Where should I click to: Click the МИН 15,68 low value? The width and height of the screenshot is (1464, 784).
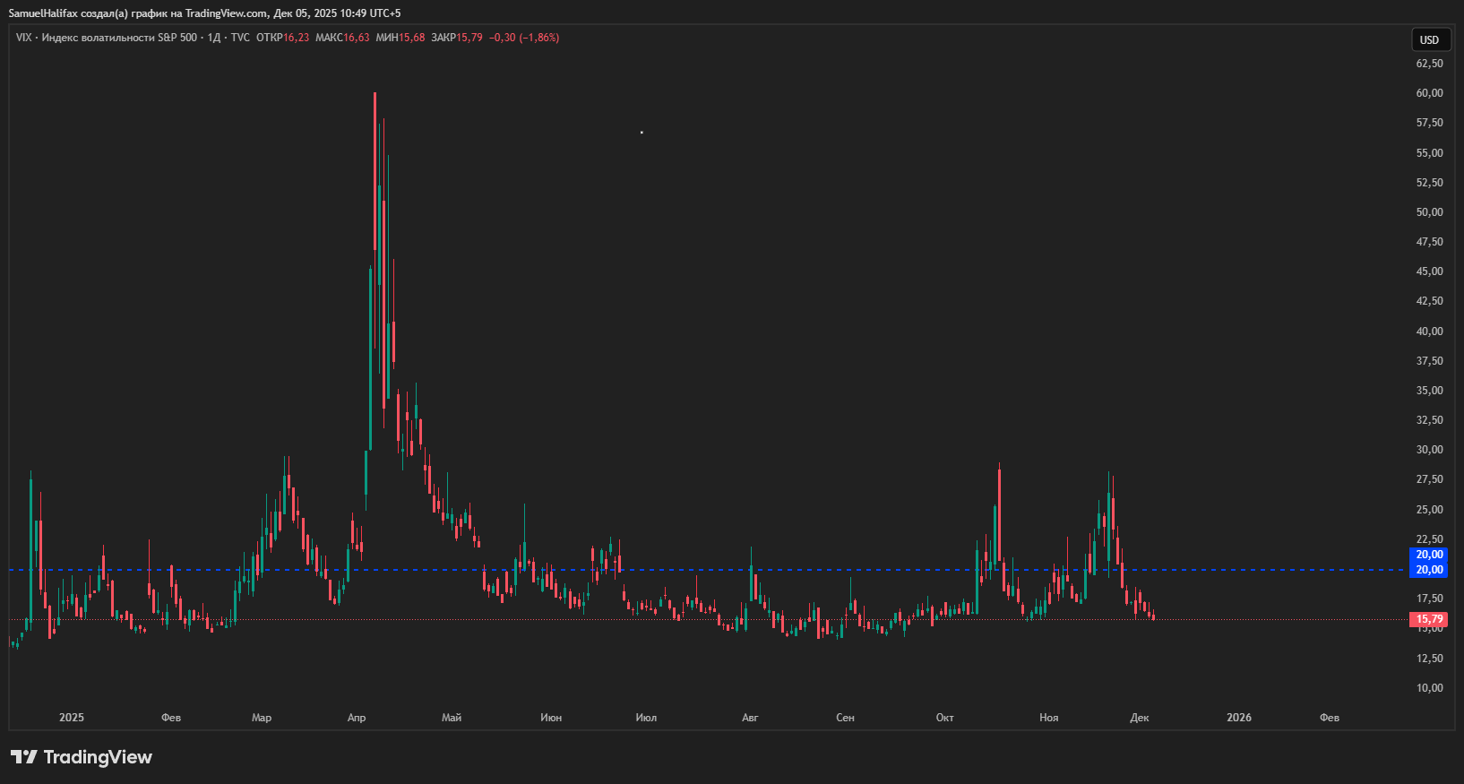coord(400,38)
